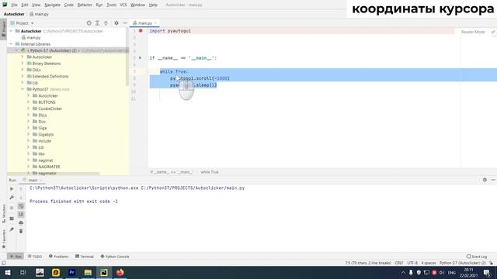This screenshot has width=497, height=279.
Task: Open Task View on taskbar
Action: [x=23, y=272]
